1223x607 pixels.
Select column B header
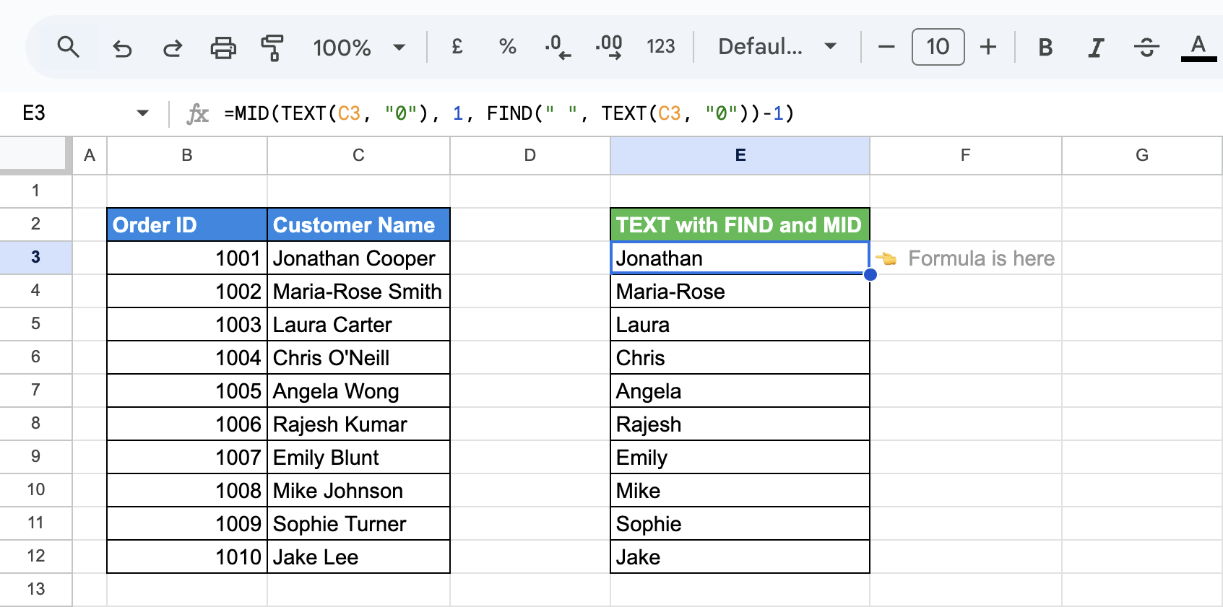coord(187,155)
